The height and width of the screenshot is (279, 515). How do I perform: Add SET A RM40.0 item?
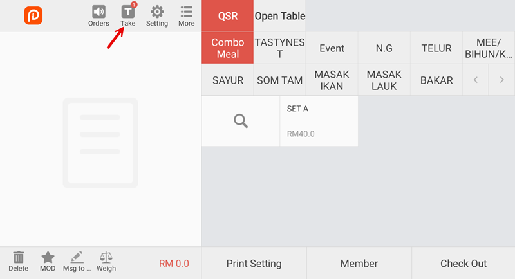pos(319,121)
